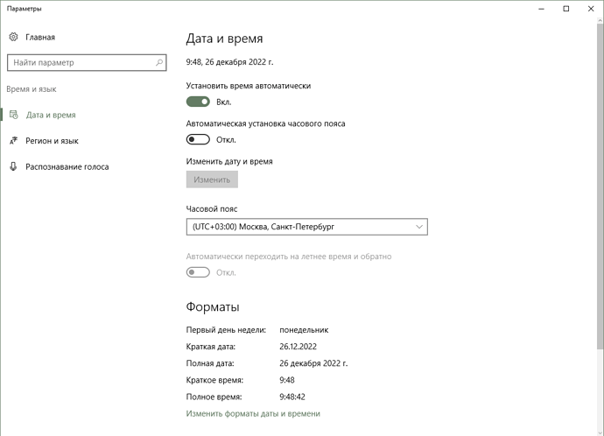Close the Параметры window
Image resolution: width=604 pixels, height=436 pixels.
click(591, 9)
